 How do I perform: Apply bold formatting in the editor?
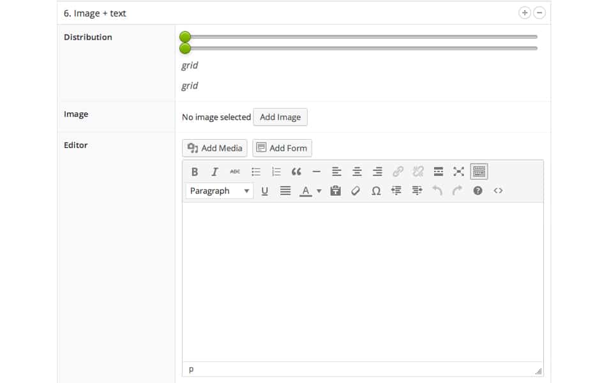pos(194,171)
